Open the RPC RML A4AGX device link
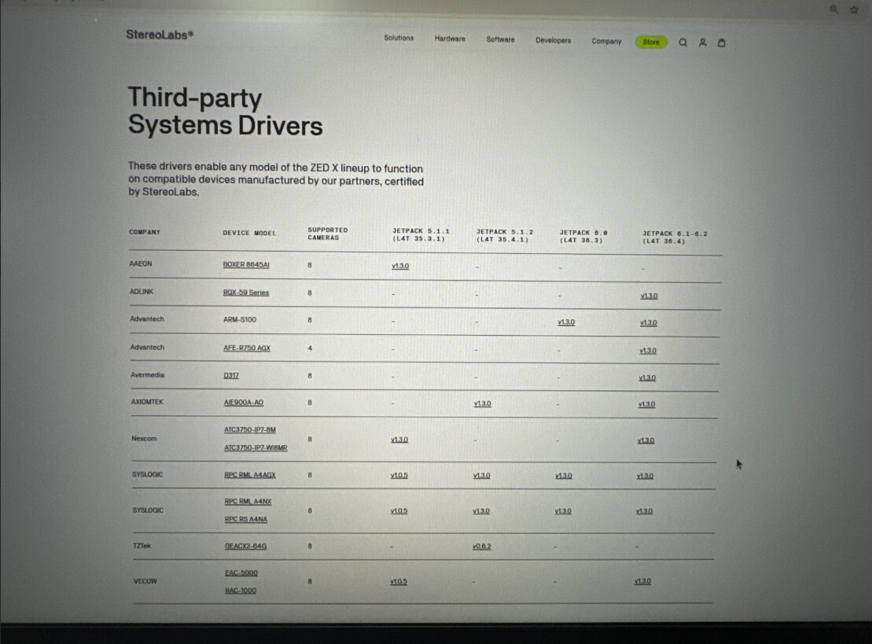 (x=250, y=475)
